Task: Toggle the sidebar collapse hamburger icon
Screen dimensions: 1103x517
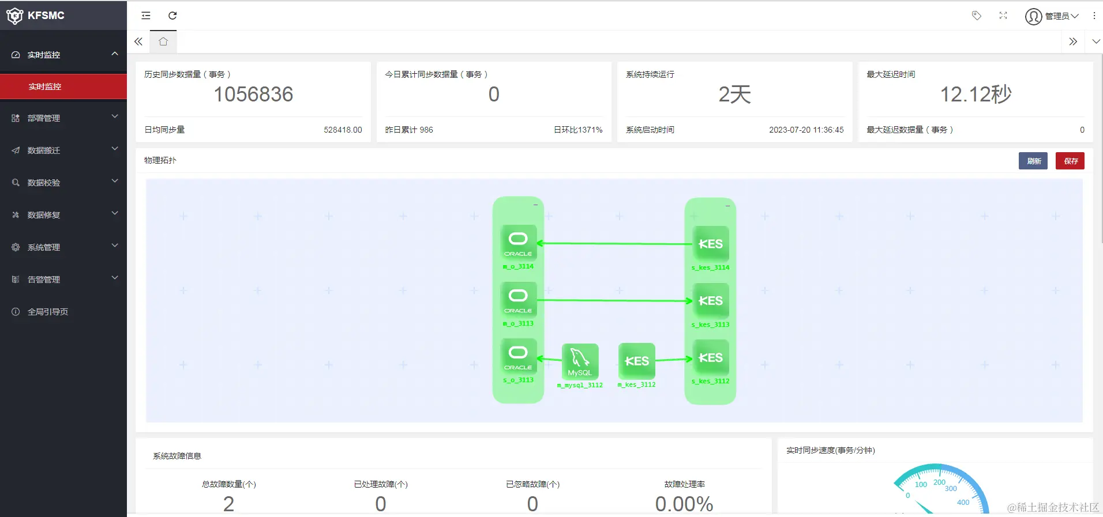Action: point(146,16)
